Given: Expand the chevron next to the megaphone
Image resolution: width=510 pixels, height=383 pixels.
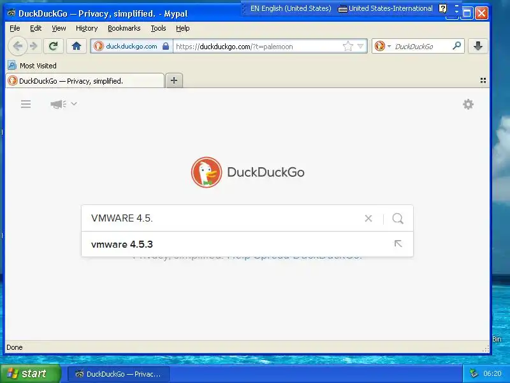Looking at the screenshot, I should point(74,104).
